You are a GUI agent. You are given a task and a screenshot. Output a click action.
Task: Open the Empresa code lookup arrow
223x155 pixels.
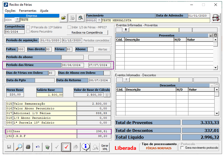(x=17, y=20)
